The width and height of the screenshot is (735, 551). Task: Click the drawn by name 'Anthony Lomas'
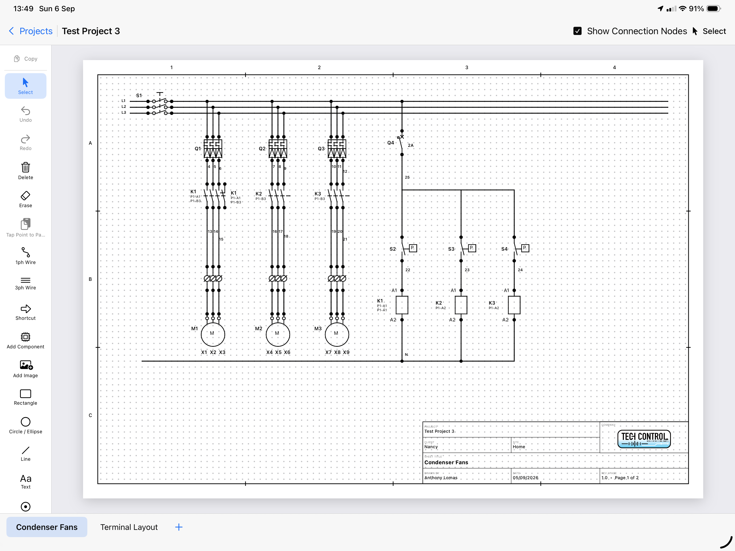click(x=441, y=478)
